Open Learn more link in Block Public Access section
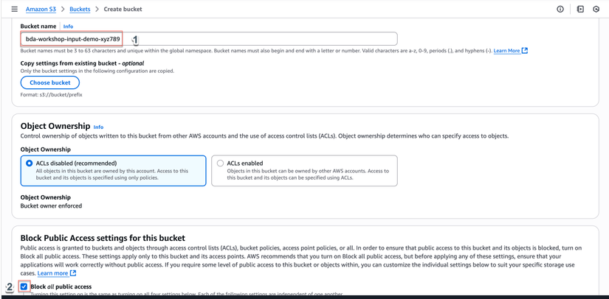609x299 pixels. (52, 273)
